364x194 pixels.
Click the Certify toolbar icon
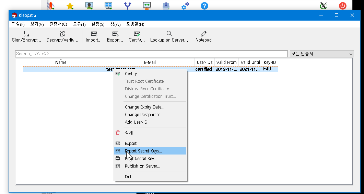(137, 36)
